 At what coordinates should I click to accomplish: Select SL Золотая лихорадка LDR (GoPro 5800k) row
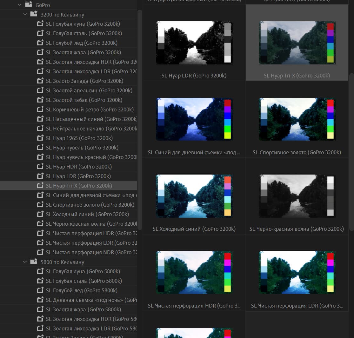69,328
